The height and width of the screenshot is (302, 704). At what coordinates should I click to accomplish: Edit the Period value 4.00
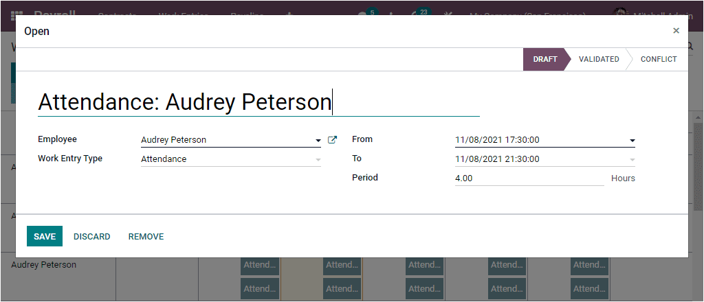529,178
